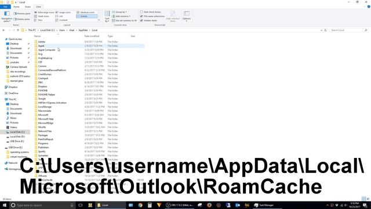The width and height of the screenshot is (371, 209).
Task: Select the Apple Computer folder
Action: point(46,50)
